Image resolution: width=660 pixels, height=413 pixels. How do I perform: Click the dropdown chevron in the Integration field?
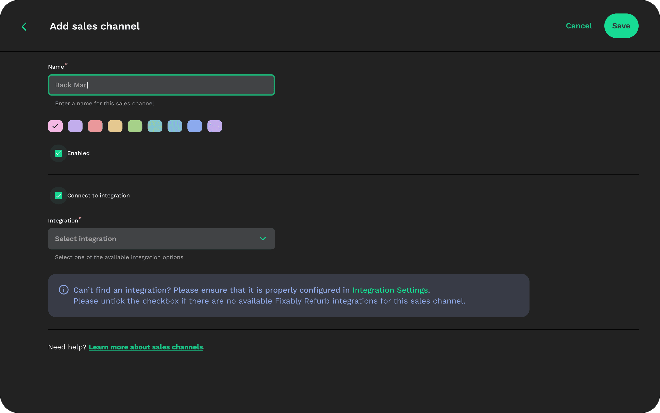(262, 239)
